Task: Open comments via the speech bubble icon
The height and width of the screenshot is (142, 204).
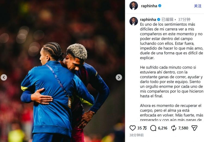Action: [x=153, y=128]
